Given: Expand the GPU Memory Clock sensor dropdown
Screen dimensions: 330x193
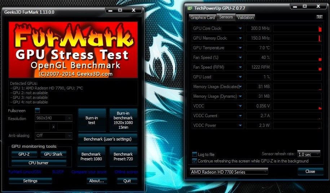Looking at the screenshot, I should 240,38.
